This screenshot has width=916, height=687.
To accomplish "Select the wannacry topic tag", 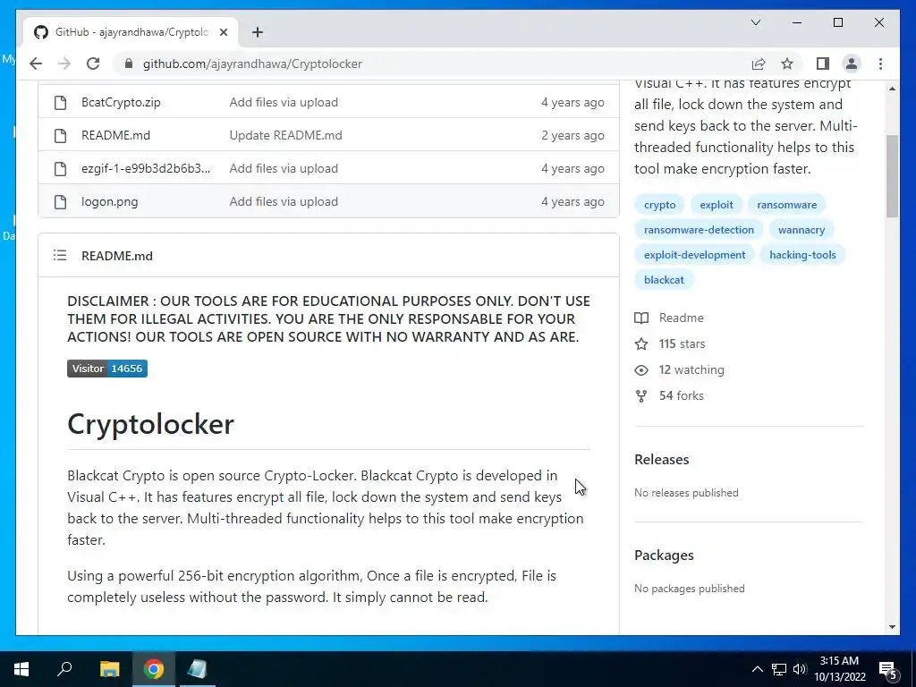I will click(801, 230).
